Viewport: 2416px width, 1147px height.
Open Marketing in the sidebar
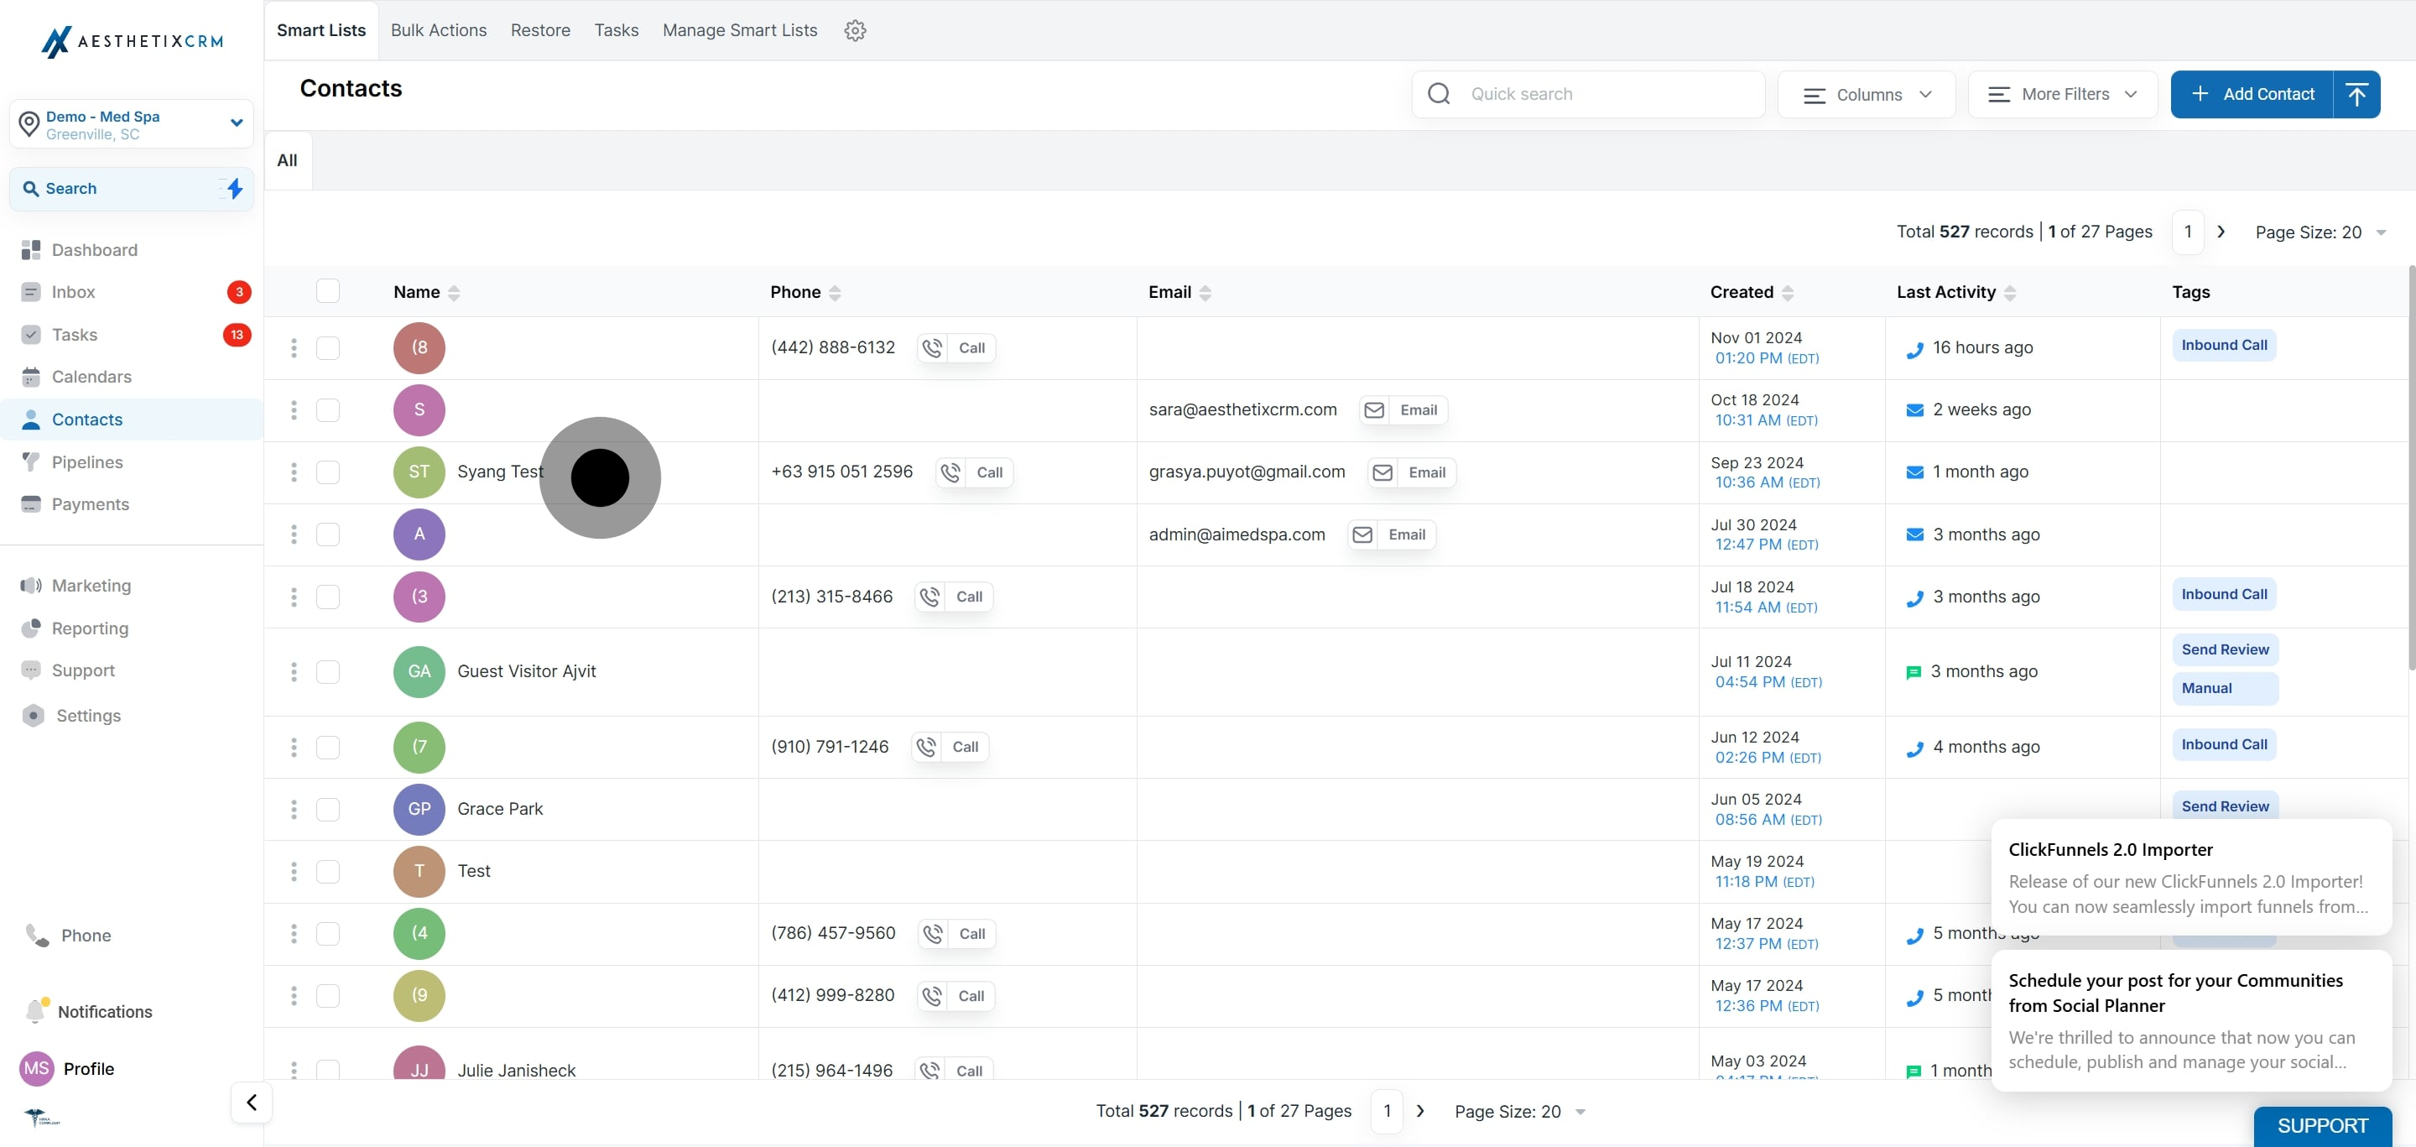point(91,585)
